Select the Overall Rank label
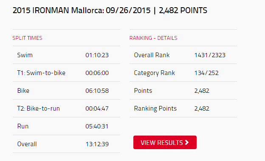The image size is (265, 161). pos(152,55)
